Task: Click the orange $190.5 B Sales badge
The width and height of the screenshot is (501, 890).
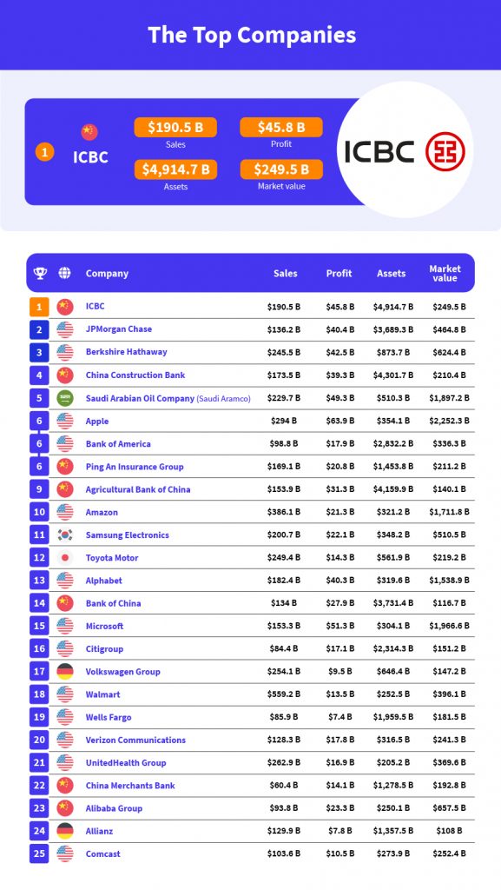Action: 175,127
